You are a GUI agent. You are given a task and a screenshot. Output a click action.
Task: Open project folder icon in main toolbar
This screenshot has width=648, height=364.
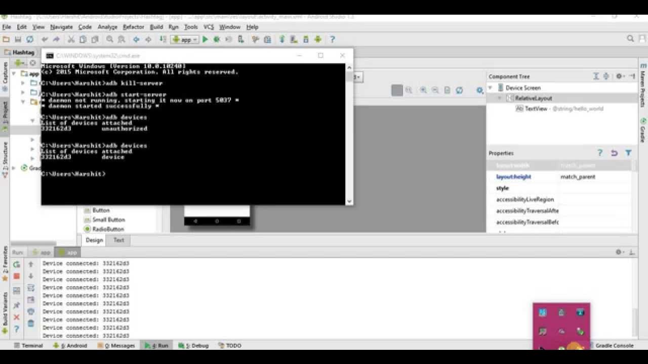coord(6,39)
